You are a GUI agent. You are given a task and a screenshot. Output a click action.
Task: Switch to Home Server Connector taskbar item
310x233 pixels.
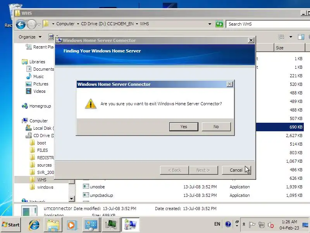tap(130, 225)
